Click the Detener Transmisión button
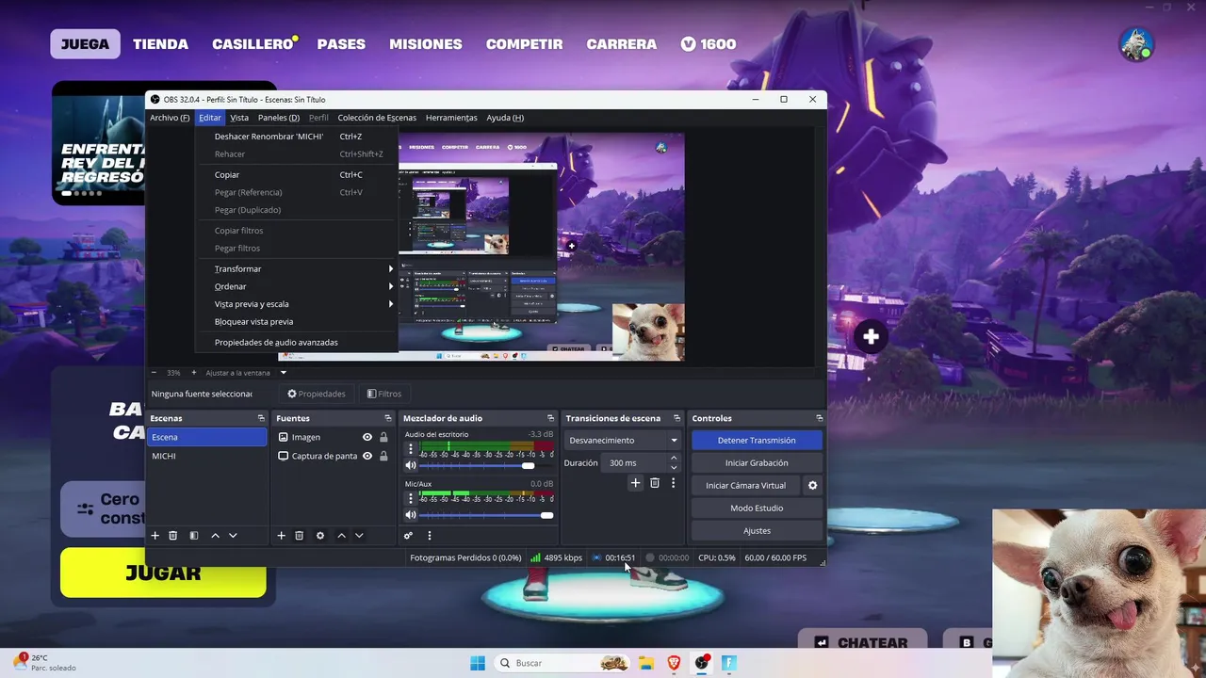Image resolution: width=1206 pixels, height=678 pixels. point(757,441)
